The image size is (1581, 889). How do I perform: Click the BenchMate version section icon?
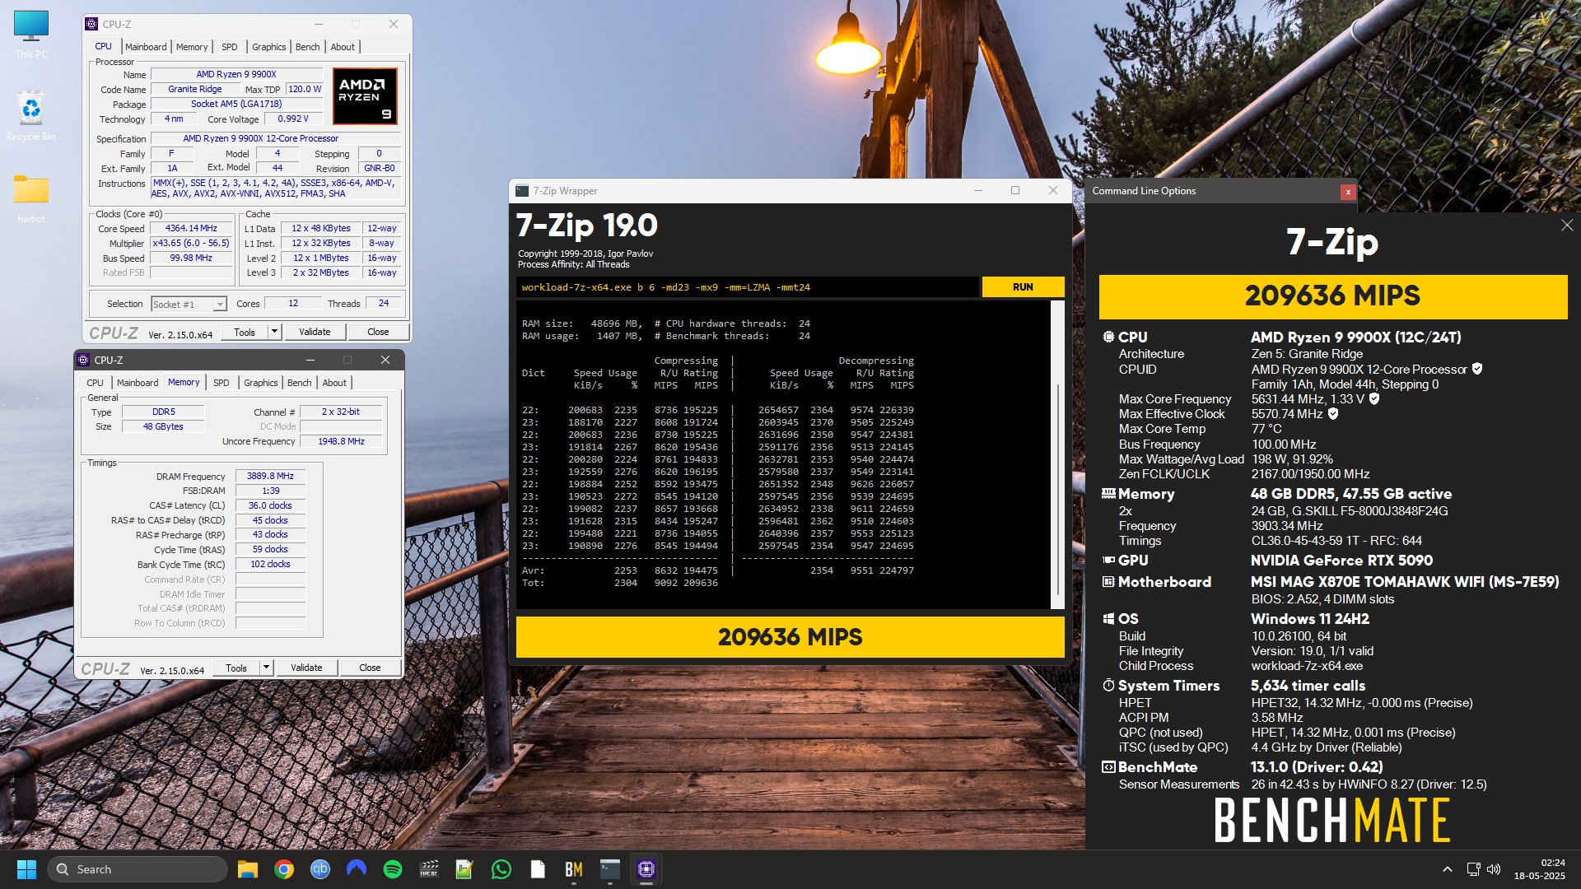(x=1108, y=767)
